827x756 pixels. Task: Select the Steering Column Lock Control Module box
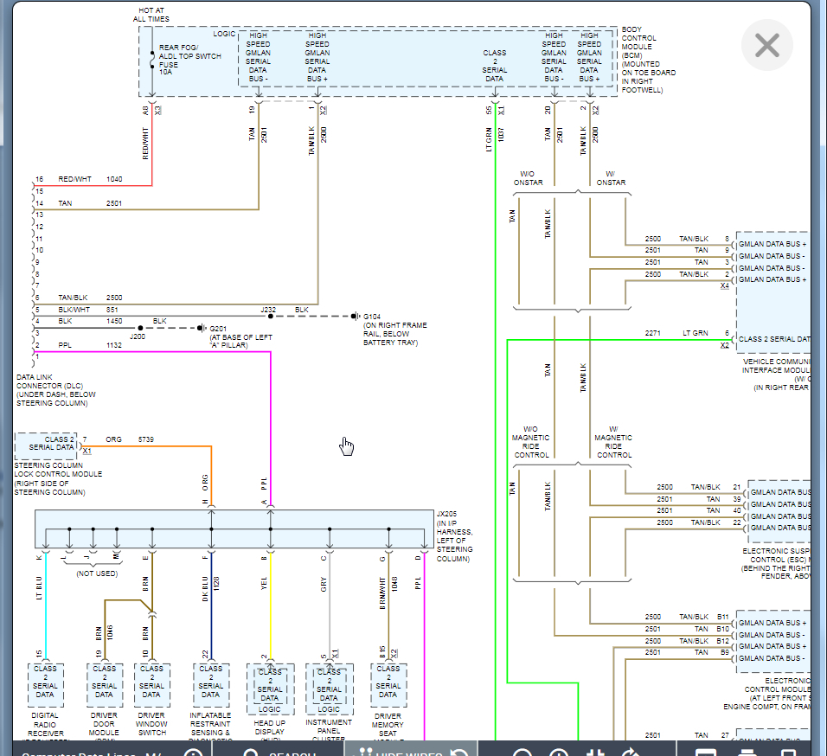(45, 446)
